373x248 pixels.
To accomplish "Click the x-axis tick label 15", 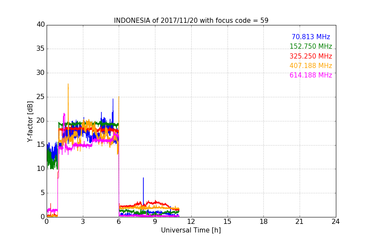I will pos(228,222).
